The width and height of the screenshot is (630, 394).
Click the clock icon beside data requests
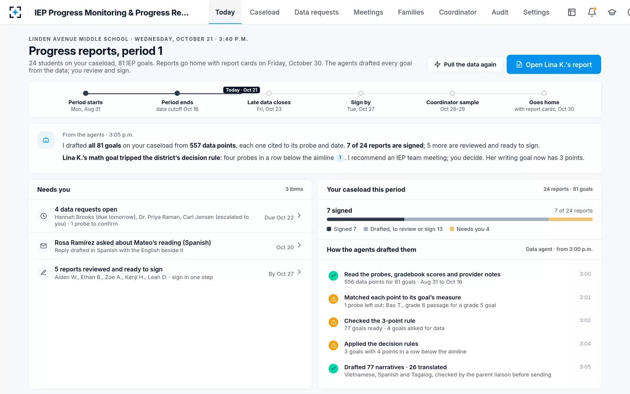[x=43, y=216]
